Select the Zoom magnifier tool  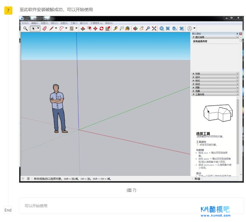(148, 29)
